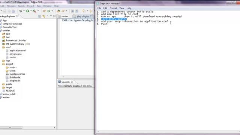
Task: Click the Open Type icon
Action: click(58, 11)
